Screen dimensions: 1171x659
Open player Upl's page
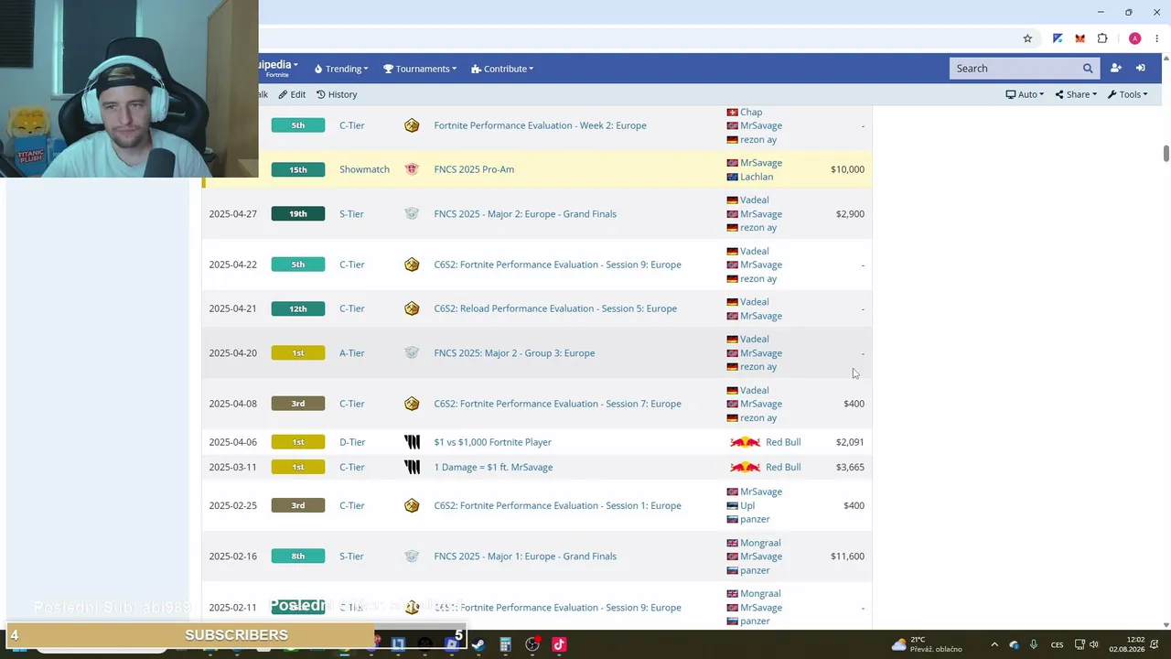tap(747, 505)
